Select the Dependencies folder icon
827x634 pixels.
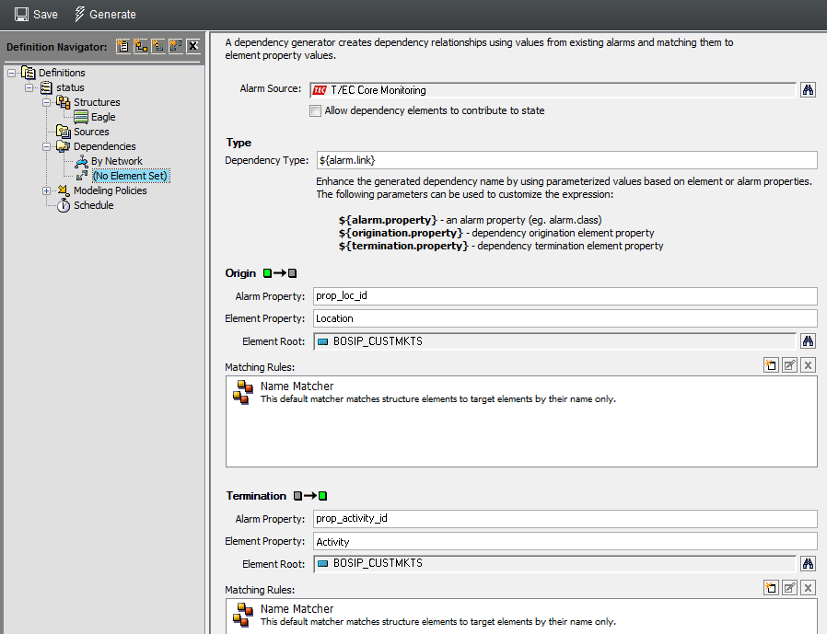click(x=64, y=146)
